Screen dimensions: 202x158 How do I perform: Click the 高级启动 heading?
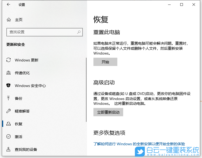pos(104,82)
